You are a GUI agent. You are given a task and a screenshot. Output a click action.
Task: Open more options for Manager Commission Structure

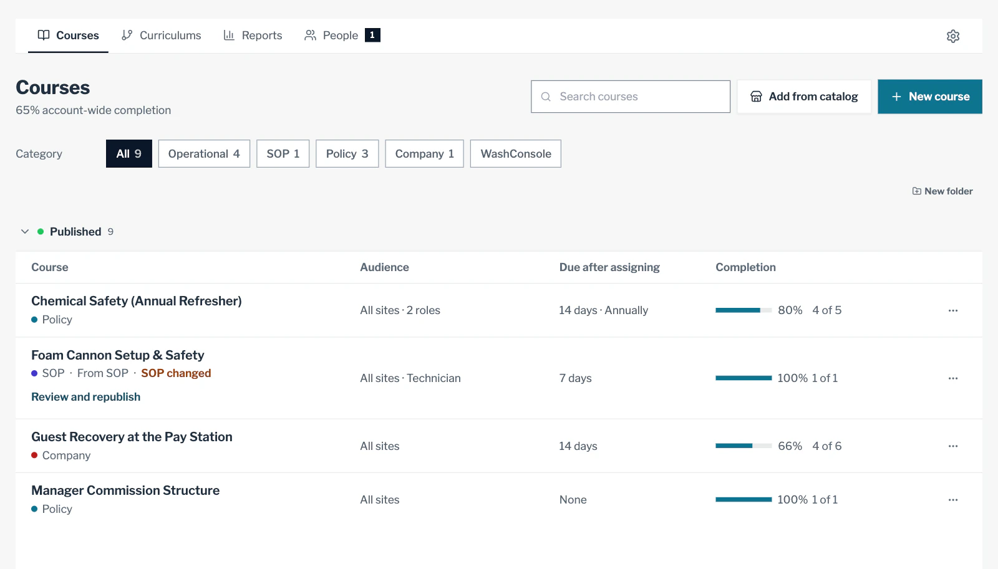point(952,500)
